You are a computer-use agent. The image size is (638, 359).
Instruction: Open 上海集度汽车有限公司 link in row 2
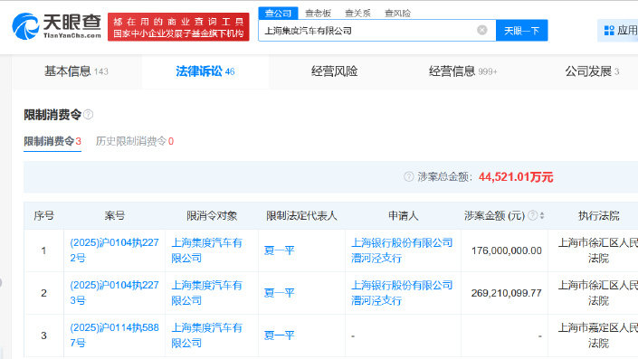coord(206,293)
